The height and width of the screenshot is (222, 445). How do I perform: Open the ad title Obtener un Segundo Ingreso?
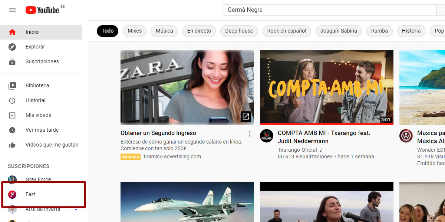pyautogui.click(x=158, y=133)
